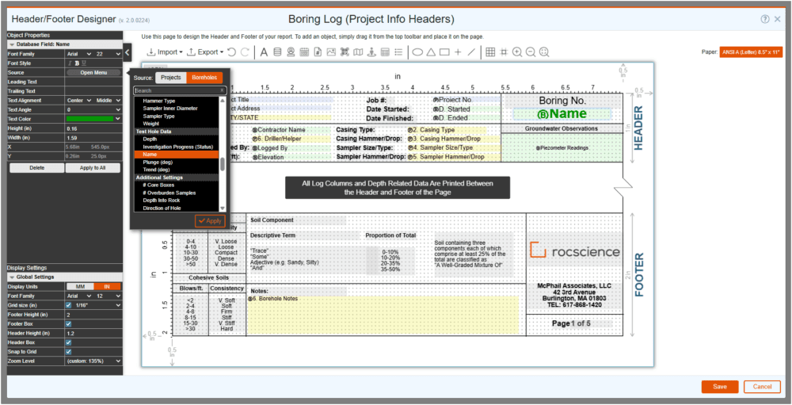Click the Zoom In magnifier
Viewport: 792px width, 405px height.
[517, 52]
